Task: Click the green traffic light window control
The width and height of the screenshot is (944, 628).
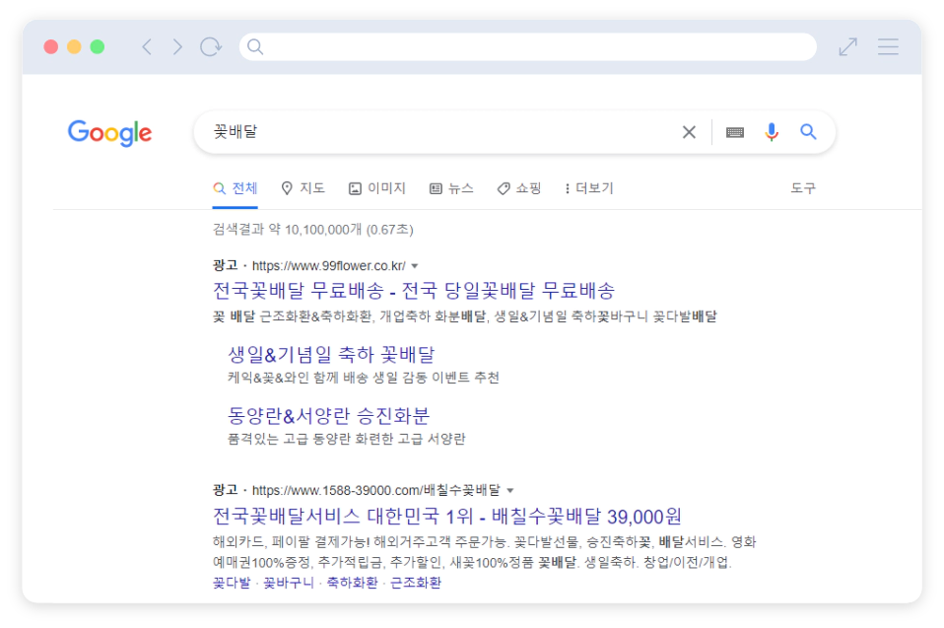Action: (95, 46)
